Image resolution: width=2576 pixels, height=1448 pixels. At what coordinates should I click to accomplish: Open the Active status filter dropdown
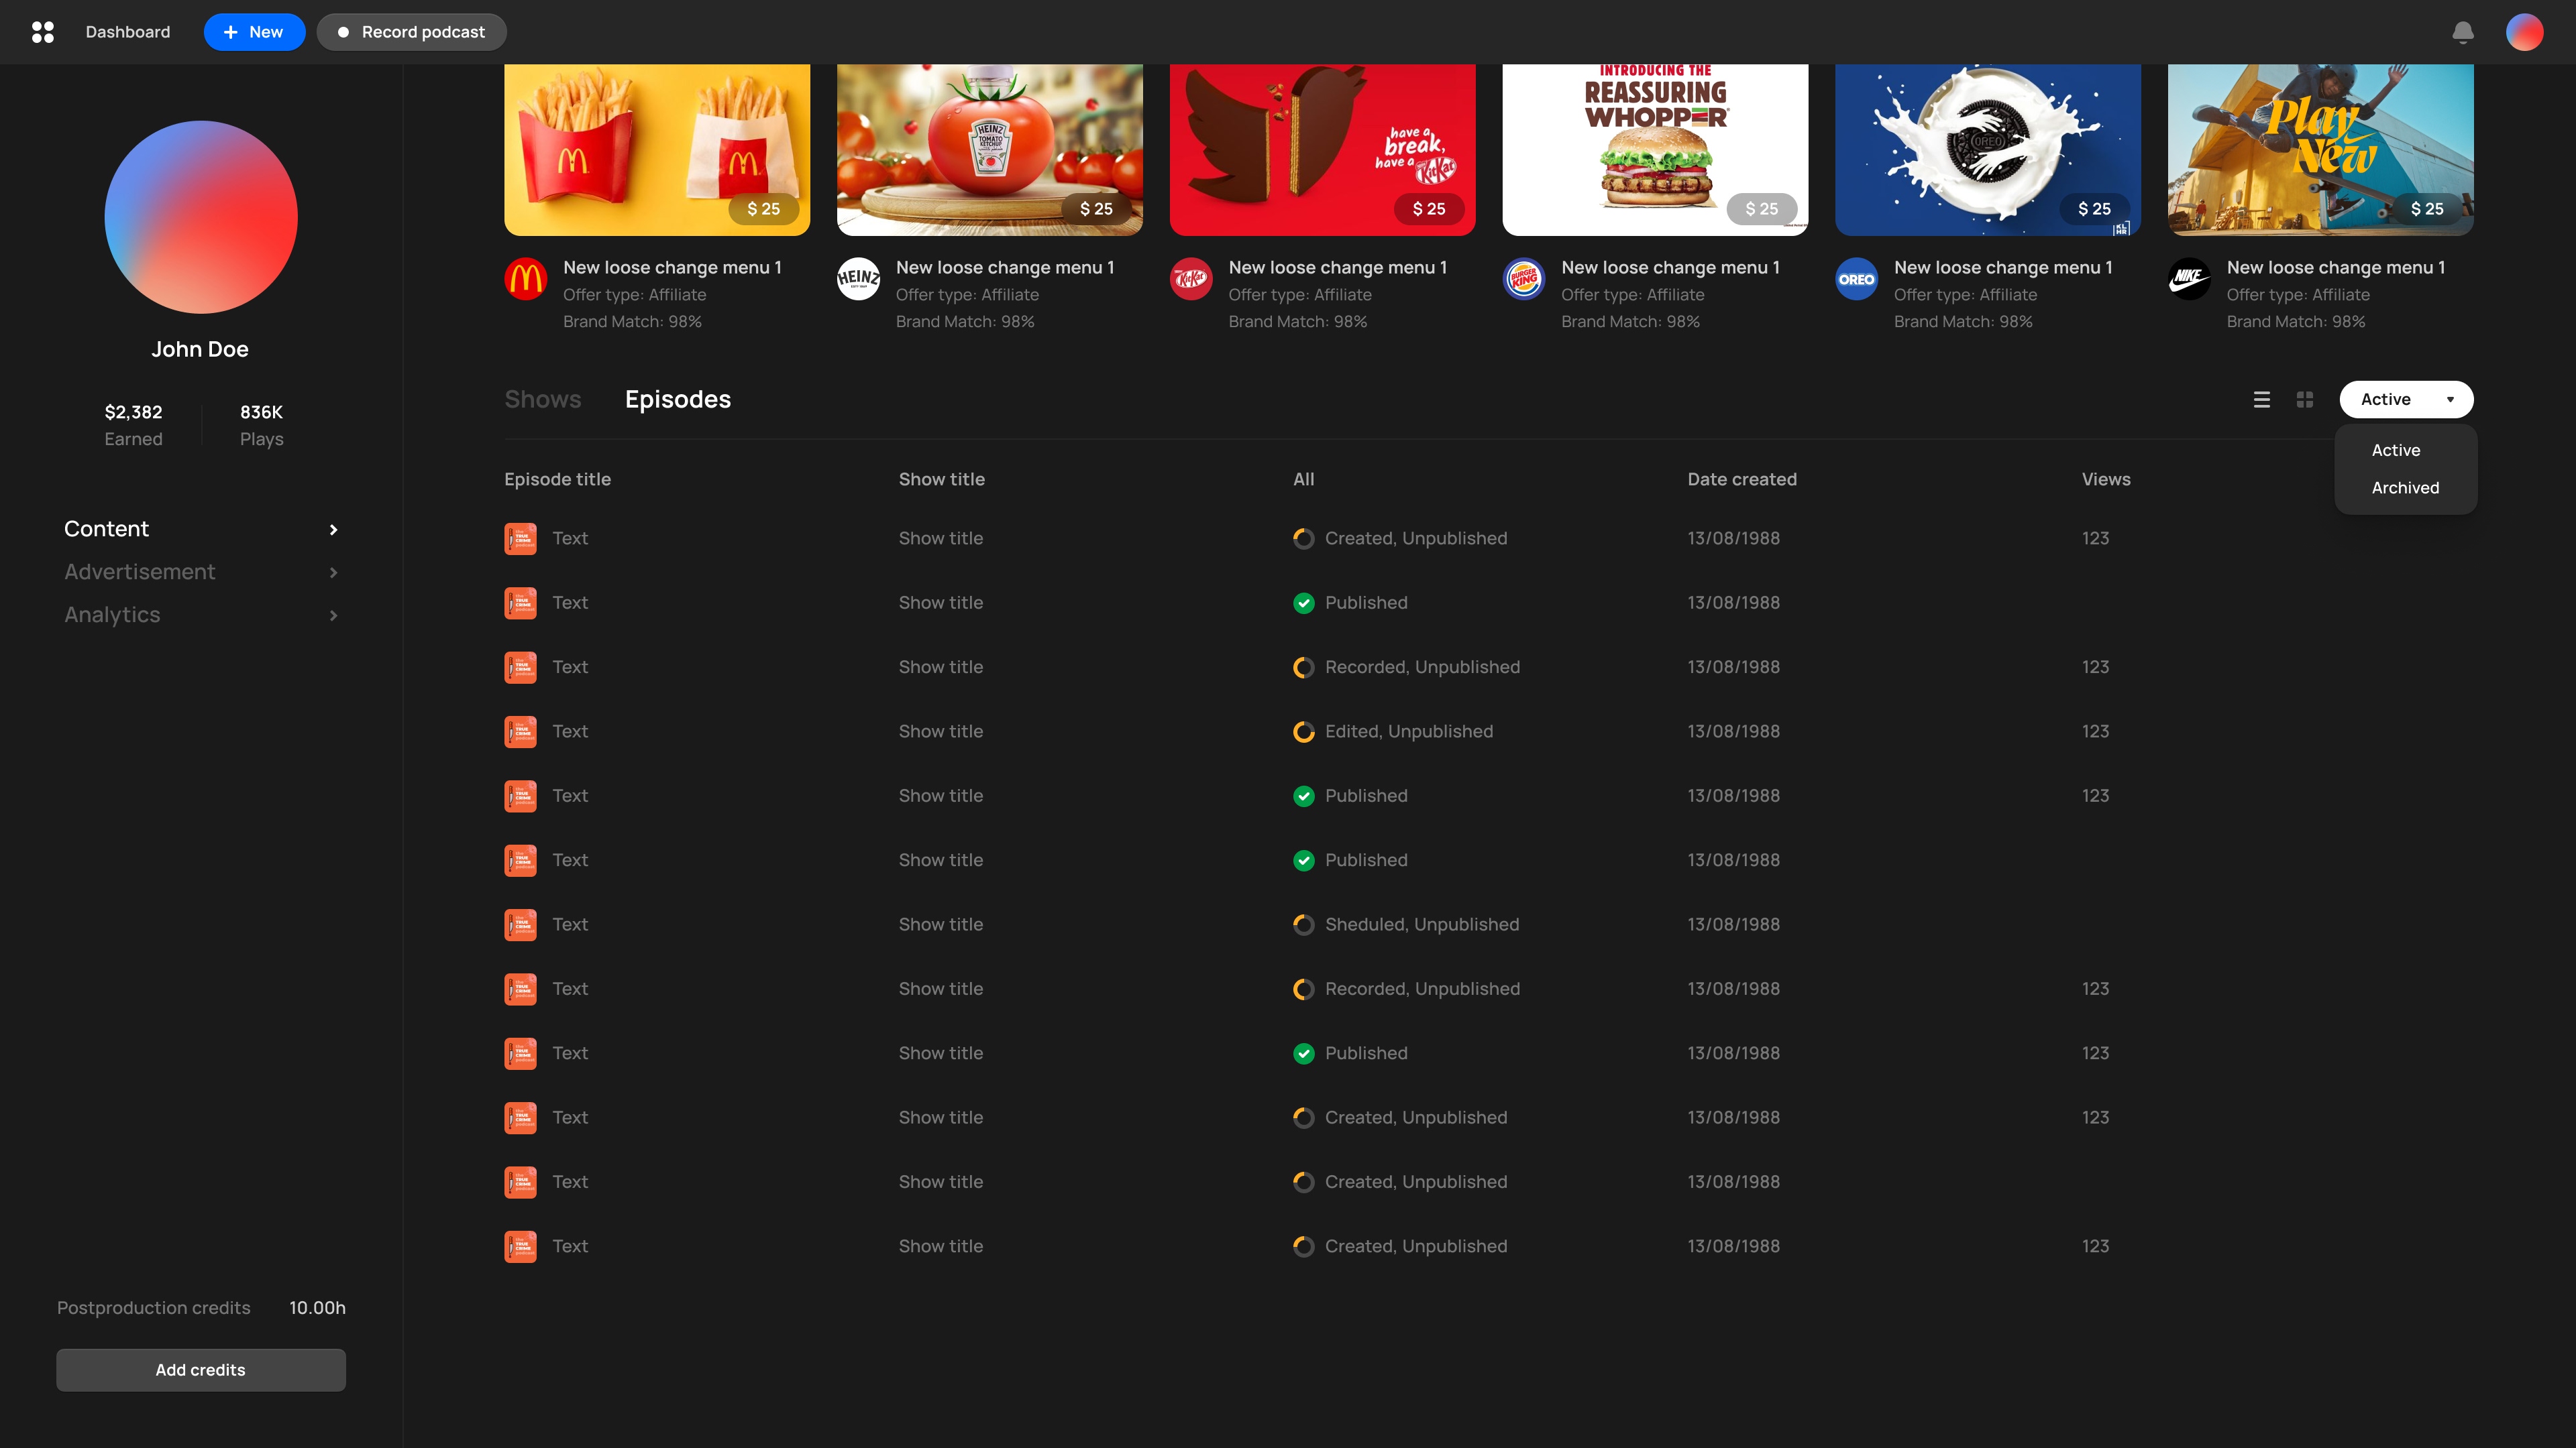tap(2406, 400)
